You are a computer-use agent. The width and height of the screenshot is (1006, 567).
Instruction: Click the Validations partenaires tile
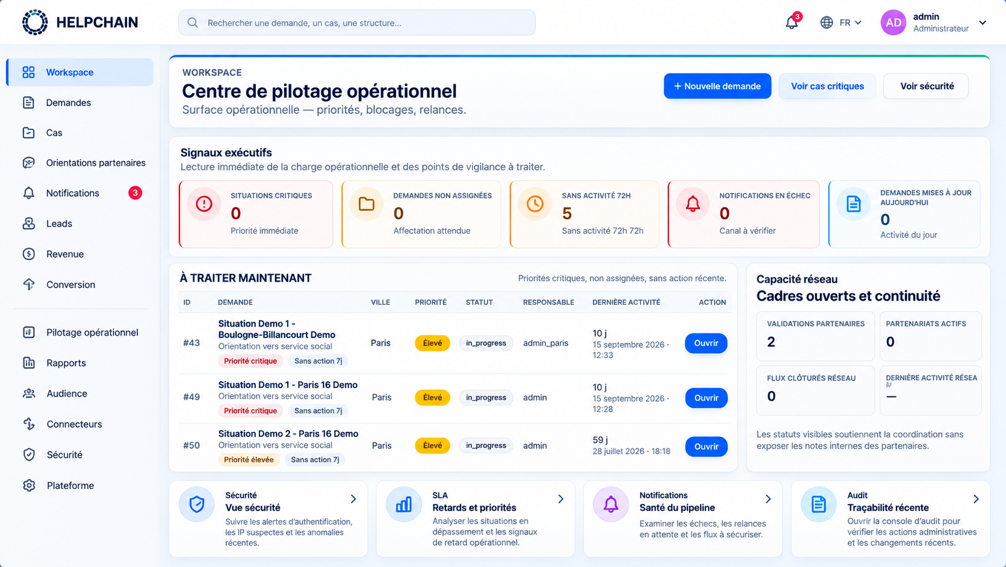(816, 336)
